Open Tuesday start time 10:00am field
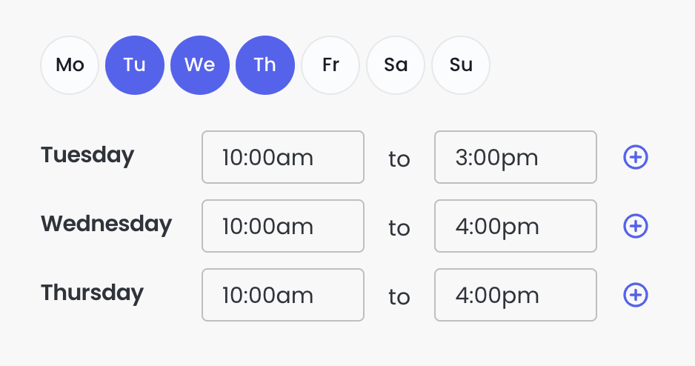Screen dimensions: 695x366 pos(283,157)
